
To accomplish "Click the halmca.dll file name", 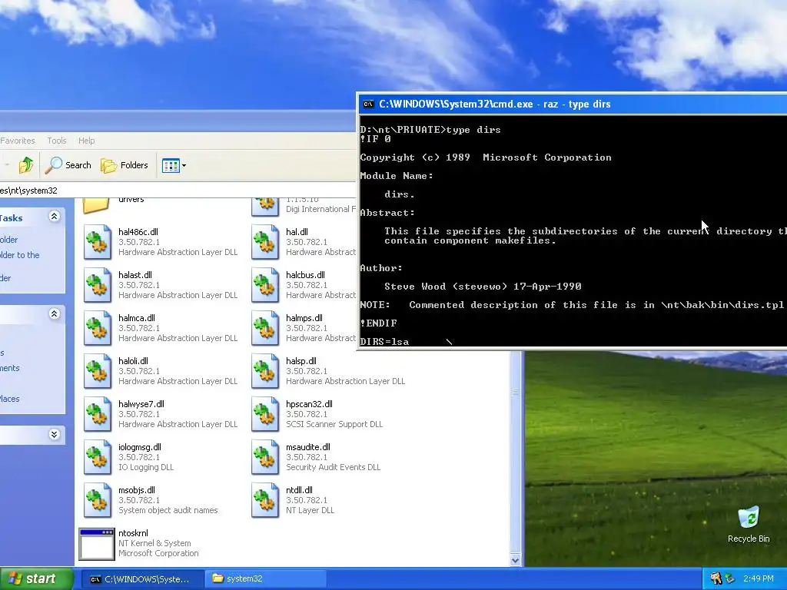I will [137, 318].
